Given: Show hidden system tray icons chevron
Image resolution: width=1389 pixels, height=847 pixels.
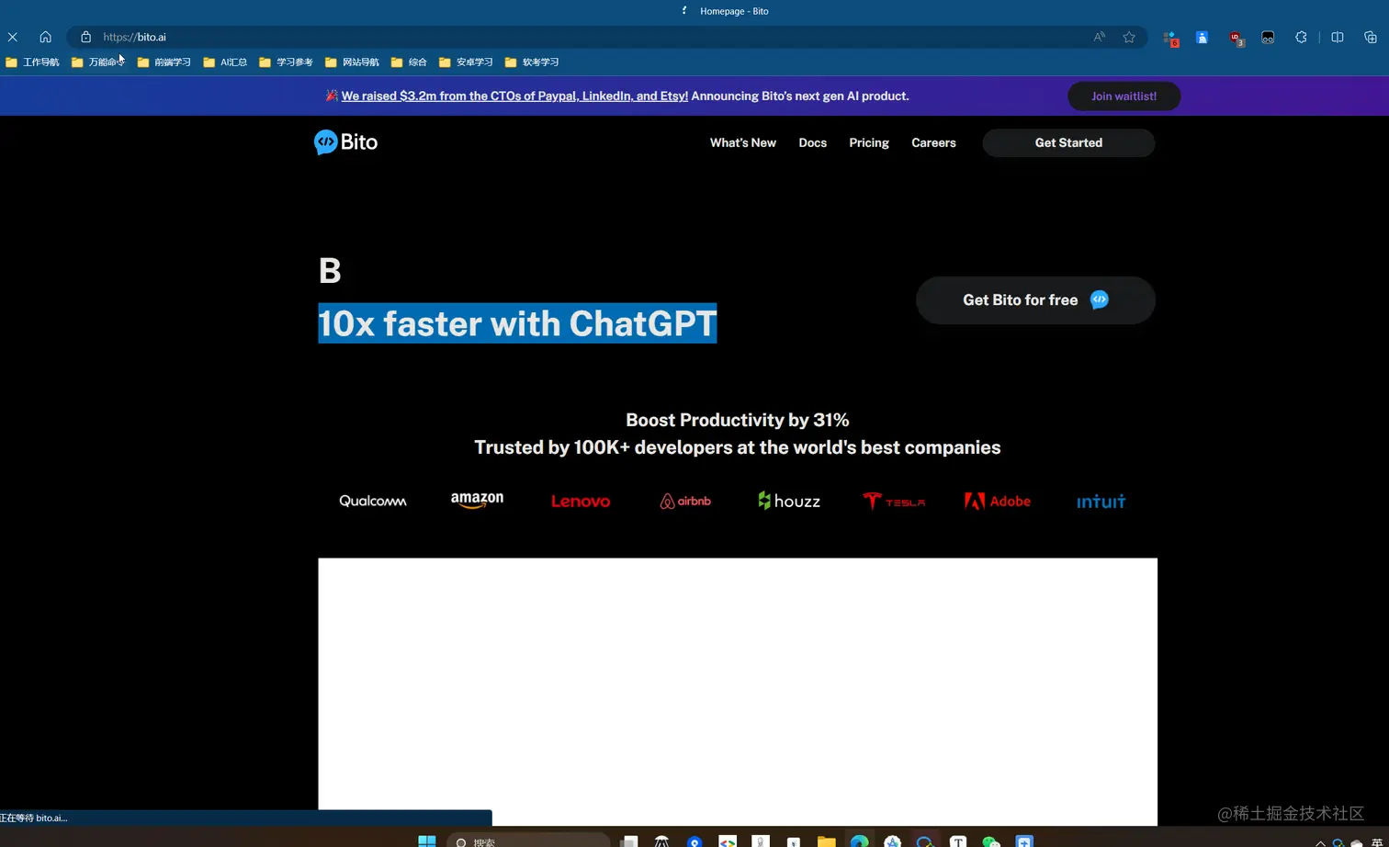Looking at the screenshot, I should (x=1320, y=842).
